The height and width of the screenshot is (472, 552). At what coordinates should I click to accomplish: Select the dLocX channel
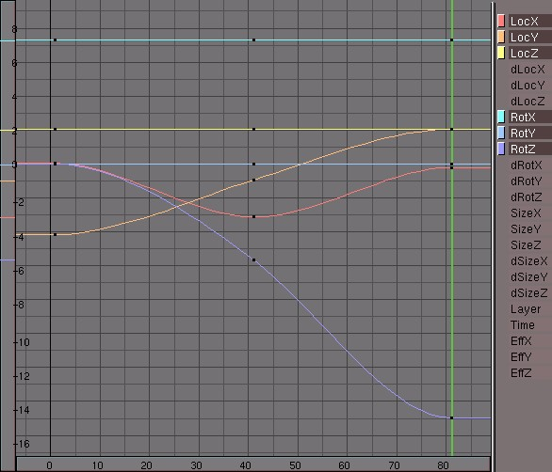(x=528, y=70)
